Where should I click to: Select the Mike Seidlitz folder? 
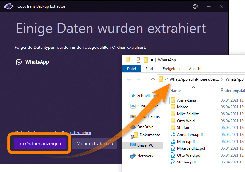(188, 114)
